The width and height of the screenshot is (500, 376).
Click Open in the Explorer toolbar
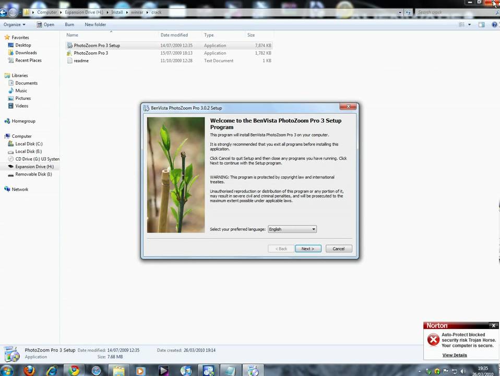(x=45, y=25)
